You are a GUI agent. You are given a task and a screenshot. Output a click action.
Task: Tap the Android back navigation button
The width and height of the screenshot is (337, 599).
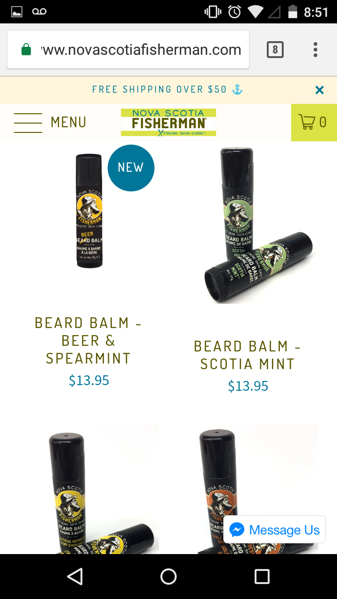pyautogui.click(x=75, y=577)
